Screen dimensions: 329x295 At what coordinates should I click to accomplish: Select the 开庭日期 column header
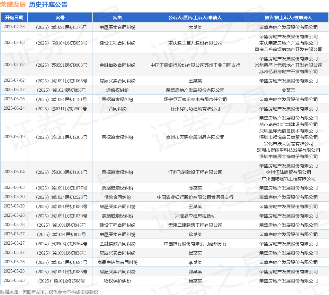pyautogui.click(x=14, y=18)
